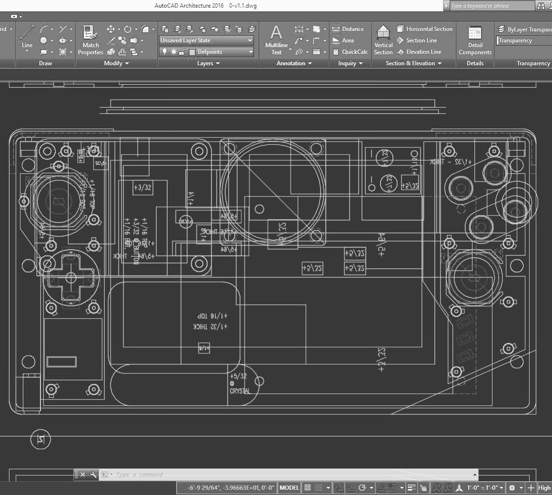The image size is (552, 495).
Task: Select the Line drawing tool
Action: 27,37
